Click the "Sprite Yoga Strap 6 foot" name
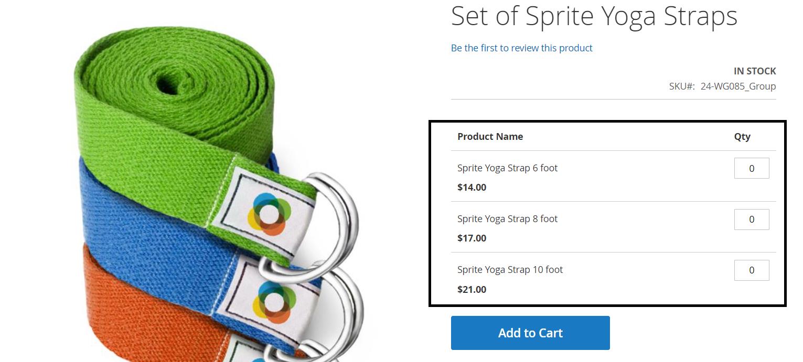 pyautogui.click(x=507, y=168)
